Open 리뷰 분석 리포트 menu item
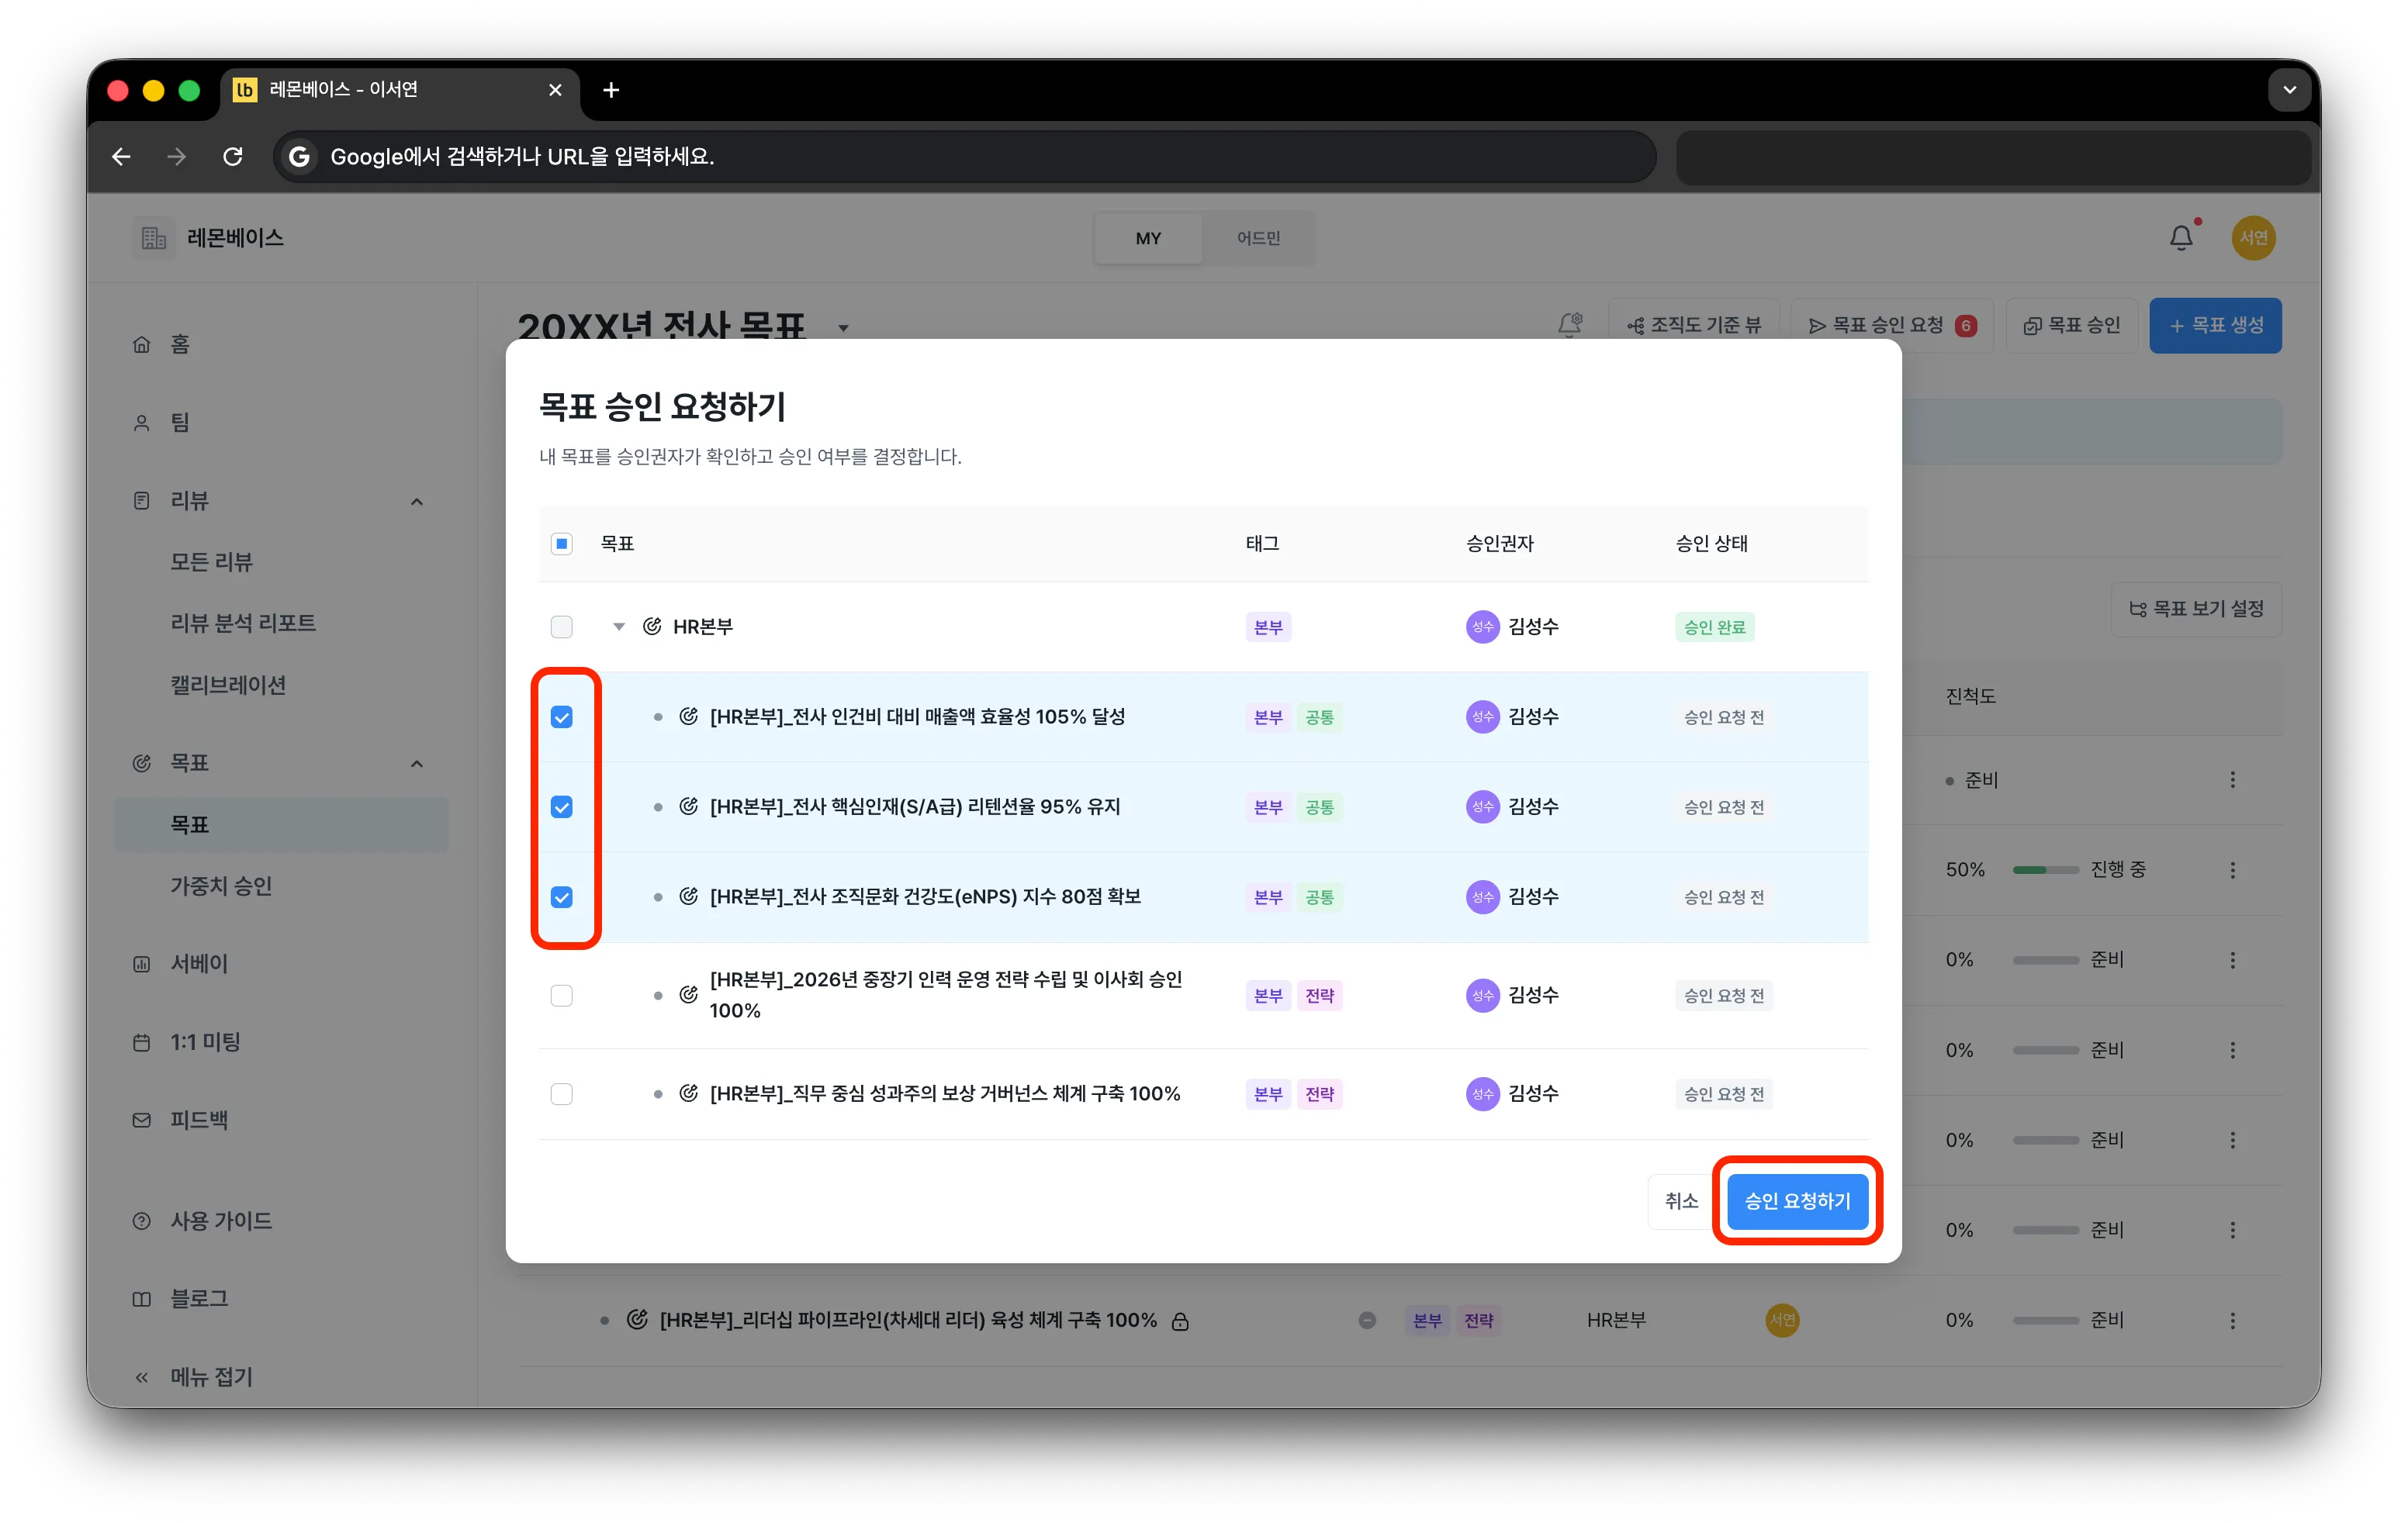 click(x=243, y=623)
